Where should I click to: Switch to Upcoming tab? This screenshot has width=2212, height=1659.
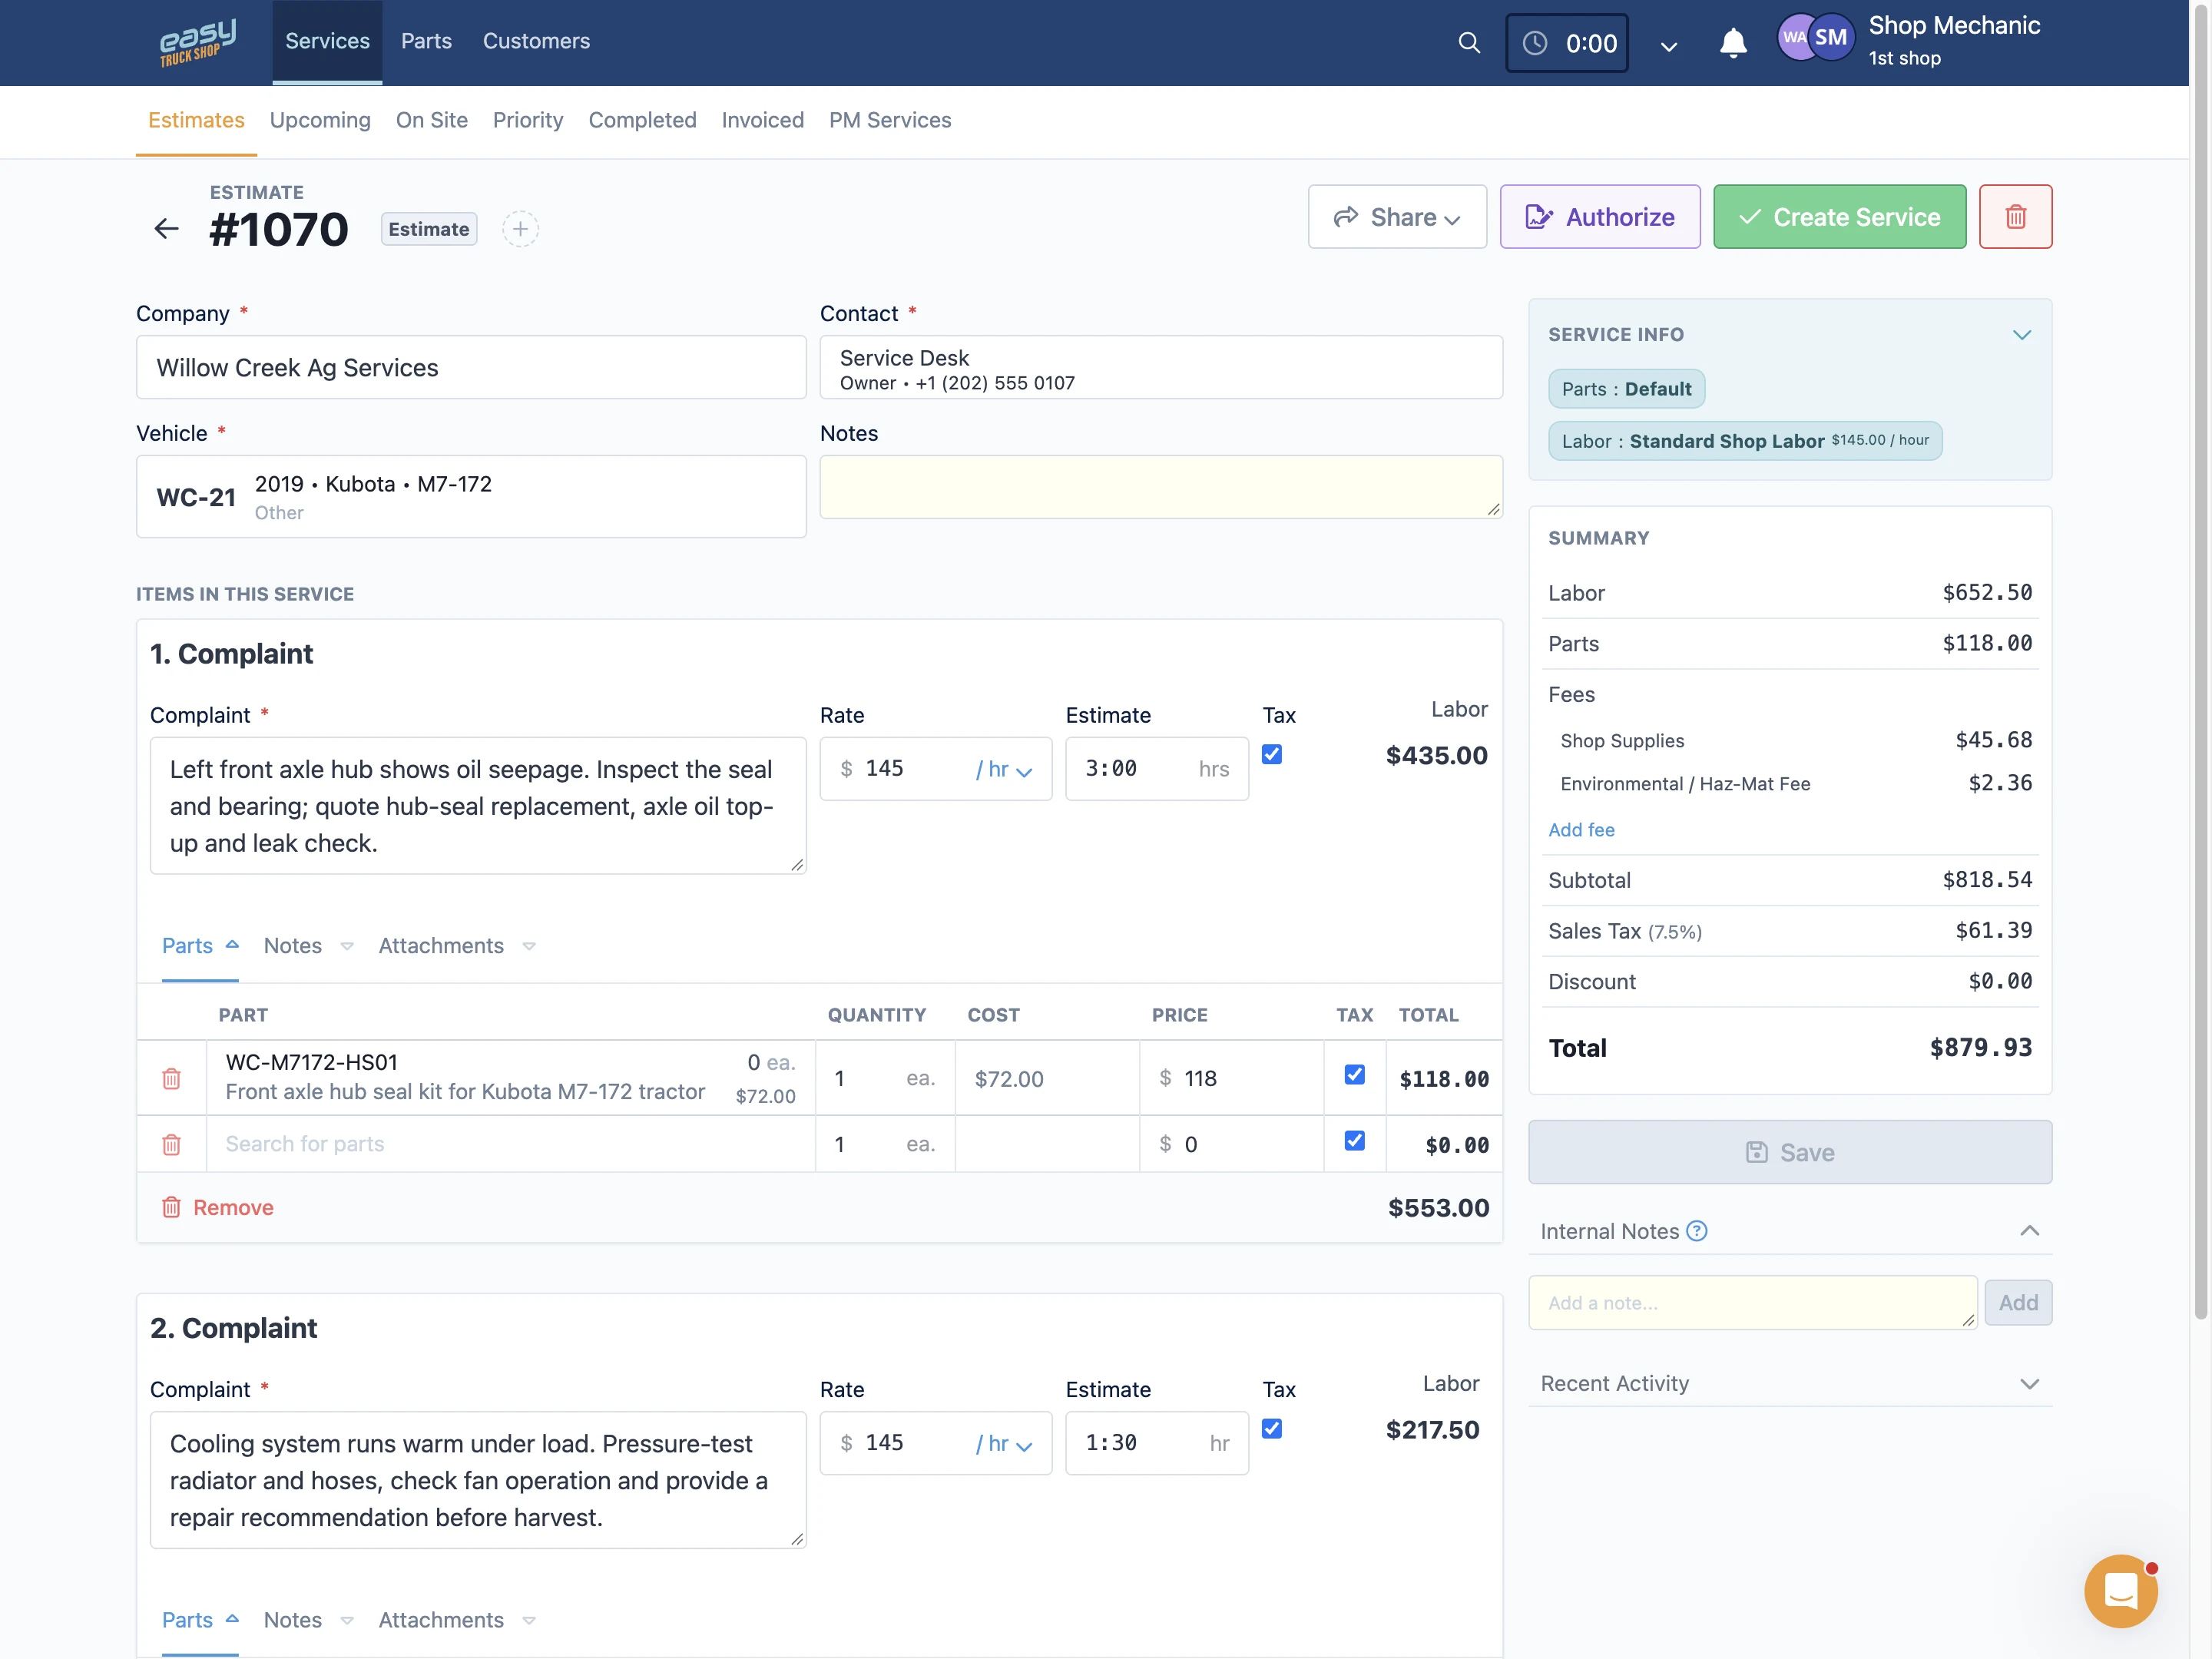coord(320,120)
